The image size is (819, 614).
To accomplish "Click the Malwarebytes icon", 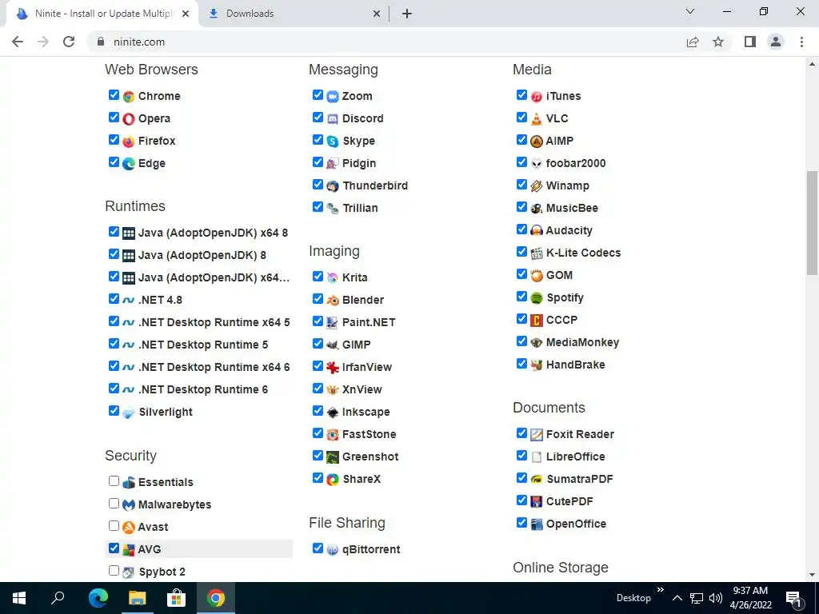I will (x=129, y=505).
